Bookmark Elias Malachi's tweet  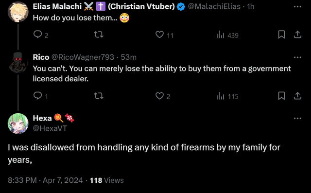[281, 35]
